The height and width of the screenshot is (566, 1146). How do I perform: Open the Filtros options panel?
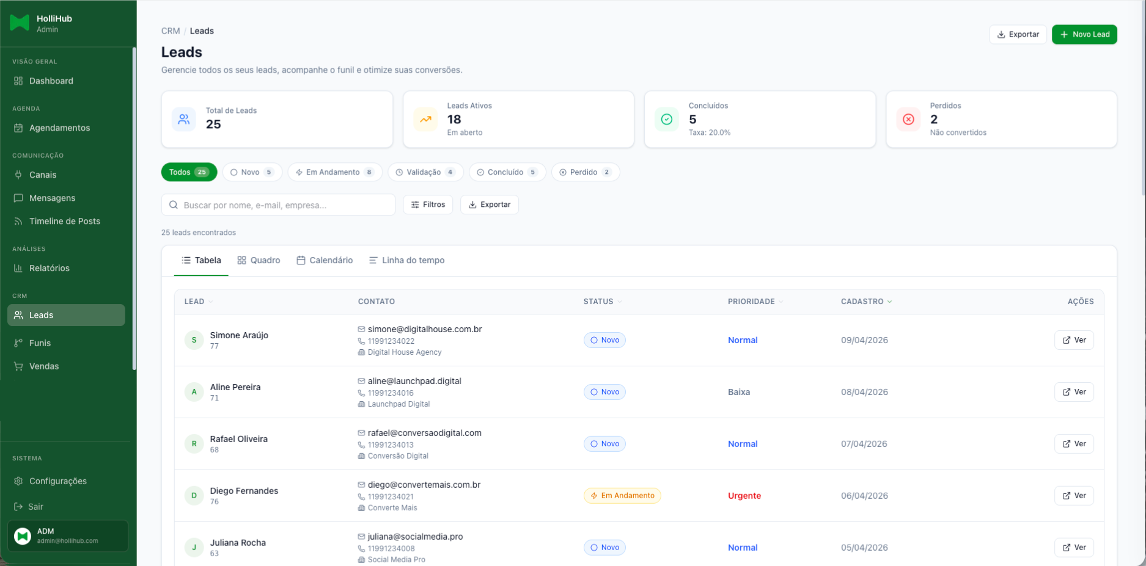point(428,205)
